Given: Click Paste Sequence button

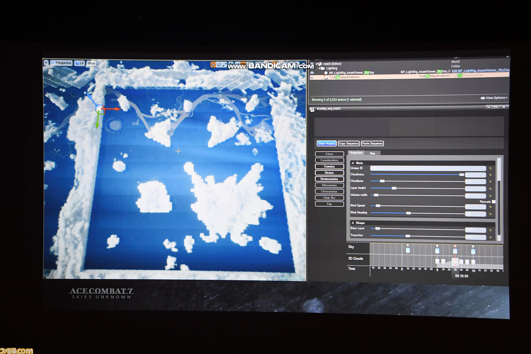Looking at the screenshot, I should point(372,144).
